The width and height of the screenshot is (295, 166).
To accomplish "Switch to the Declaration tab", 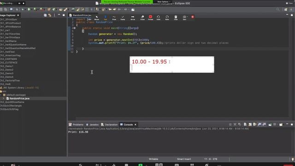I will click(109, 125).
